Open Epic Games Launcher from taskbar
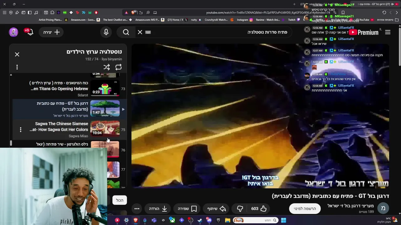Viewport: 401px width, 225px height. (218, 220)
